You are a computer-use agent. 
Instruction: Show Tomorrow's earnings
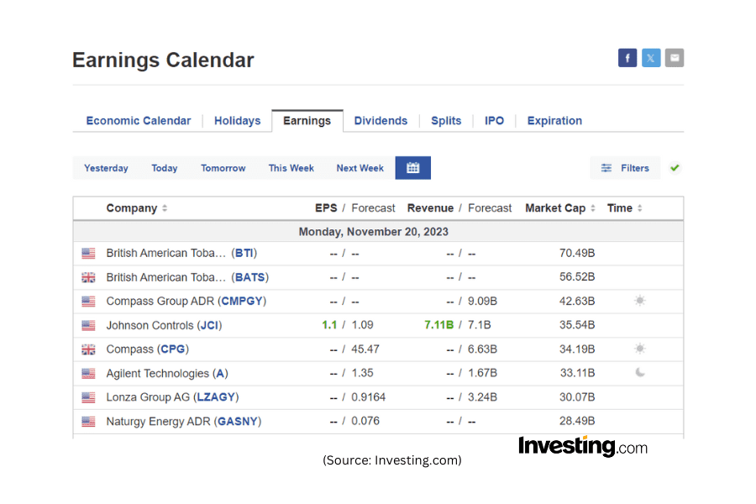coord(223,168)
